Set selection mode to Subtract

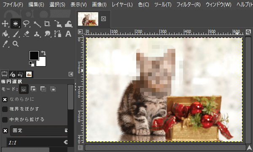coord(43,89)
